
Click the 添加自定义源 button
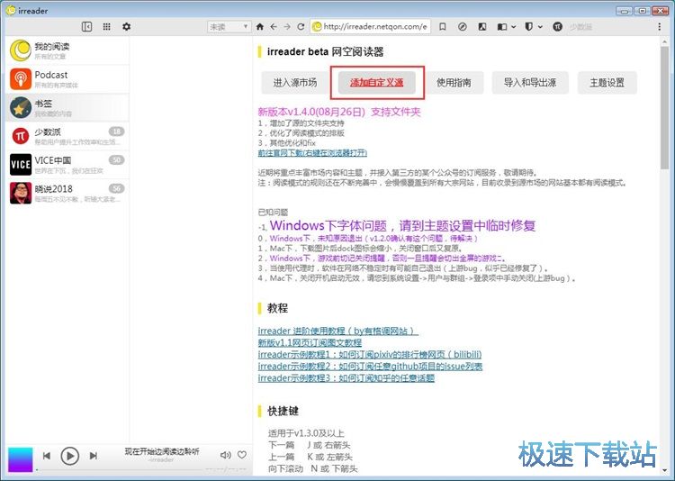[377, 82]
